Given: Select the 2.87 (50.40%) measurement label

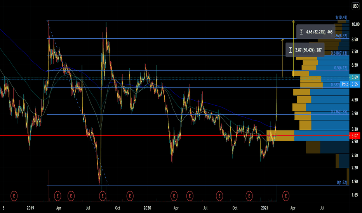Looking at the screenshot, I should point(305,50).
